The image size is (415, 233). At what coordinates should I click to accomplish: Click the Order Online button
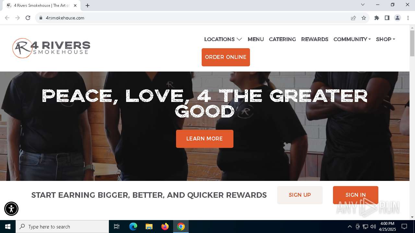point(226,57)
